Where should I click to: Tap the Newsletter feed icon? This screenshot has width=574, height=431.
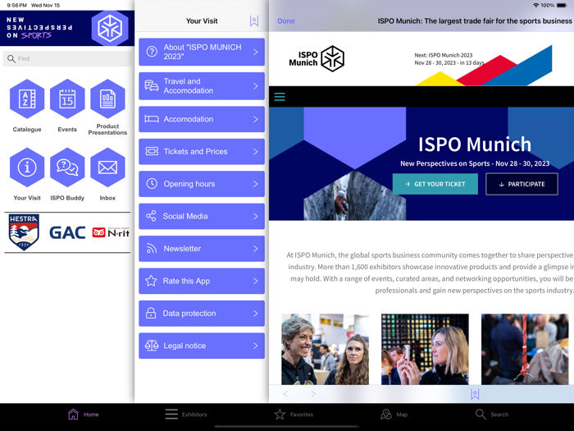pyautogui.click(x=151, y=249)
